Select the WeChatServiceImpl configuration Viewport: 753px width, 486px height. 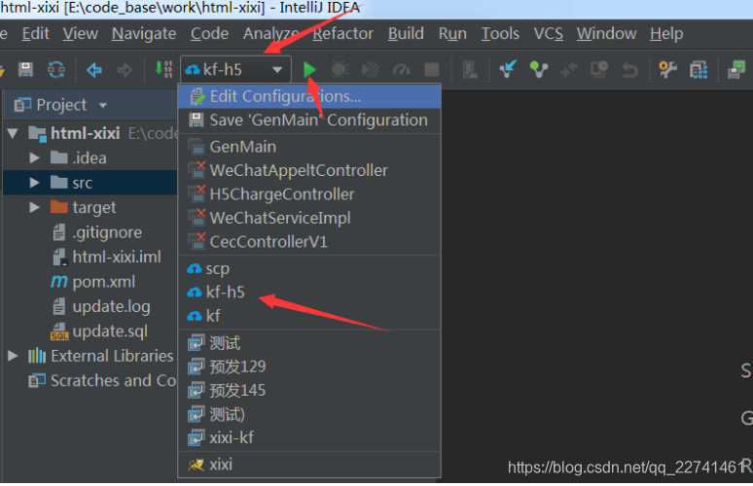coord(309,218)
